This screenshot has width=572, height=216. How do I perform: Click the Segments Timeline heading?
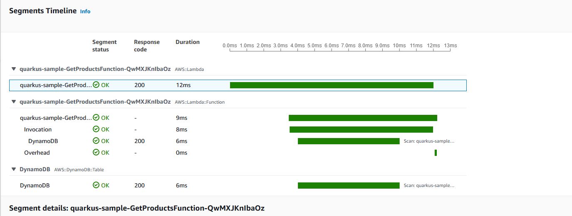click(x=43, y=11)
